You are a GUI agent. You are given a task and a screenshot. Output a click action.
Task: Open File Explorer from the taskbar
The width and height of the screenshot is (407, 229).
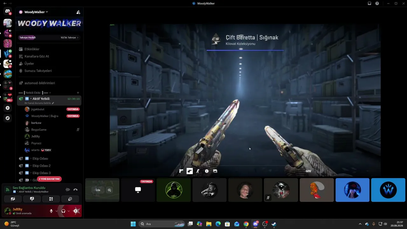(209, 224)
